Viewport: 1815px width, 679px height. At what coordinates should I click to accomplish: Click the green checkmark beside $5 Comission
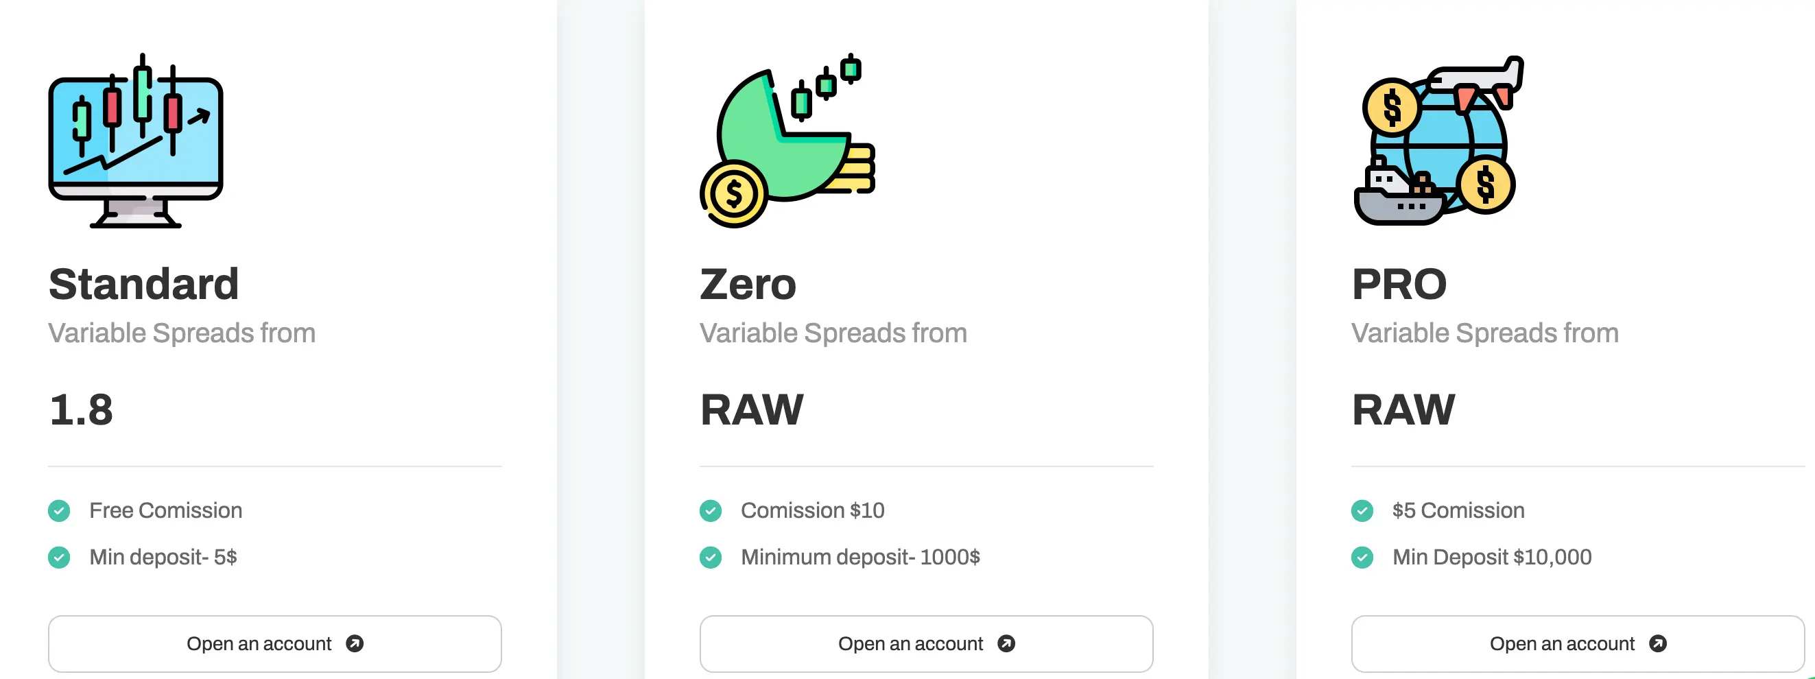(x=1362, y=511)
